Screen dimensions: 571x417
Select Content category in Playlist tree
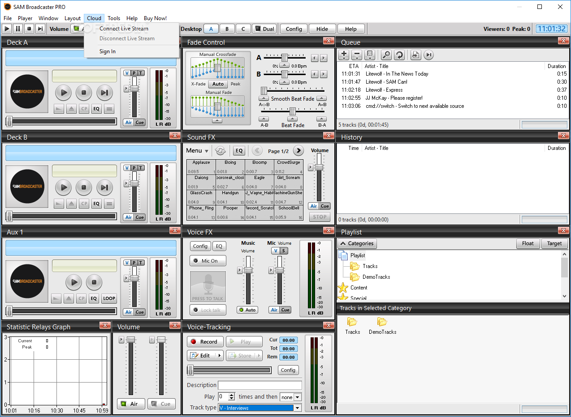359,288
